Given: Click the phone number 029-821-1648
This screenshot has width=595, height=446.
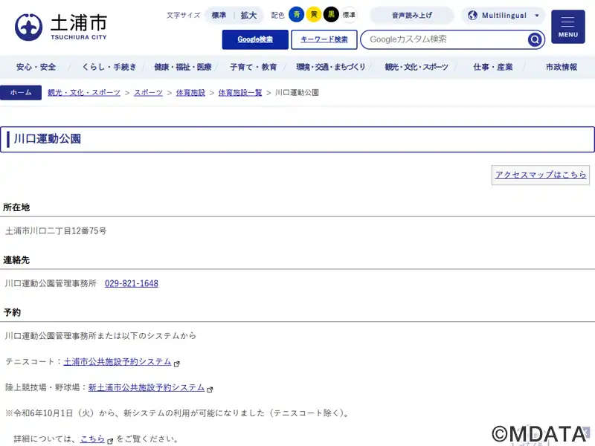Looking at the screenshot, I should tap(132, 283).
